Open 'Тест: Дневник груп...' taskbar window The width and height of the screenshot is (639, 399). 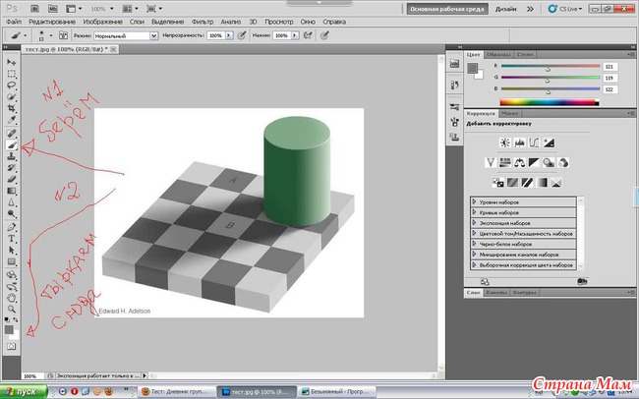click(x=177, y=392)
